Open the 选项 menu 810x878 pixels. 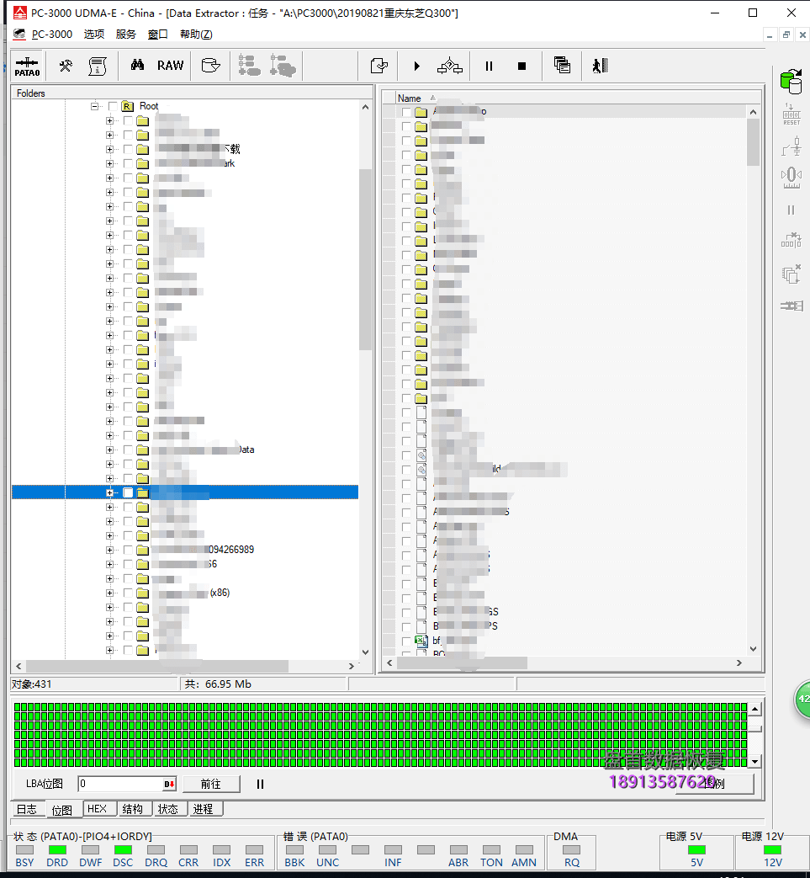94,35
